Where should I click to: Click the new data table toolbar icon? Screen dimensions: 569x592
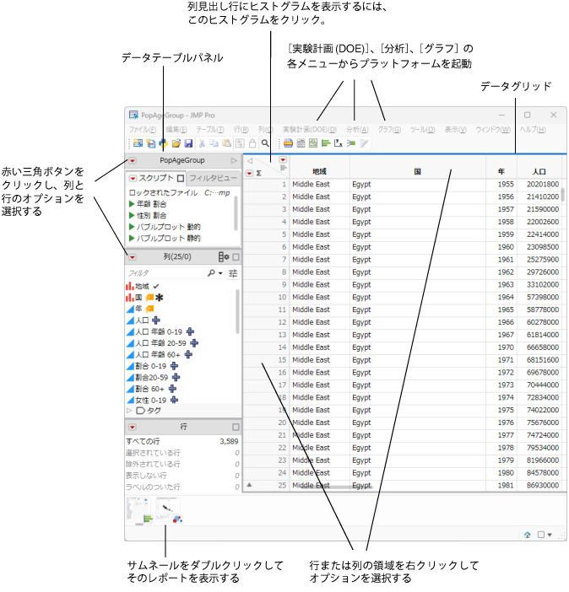click(138, 143)
